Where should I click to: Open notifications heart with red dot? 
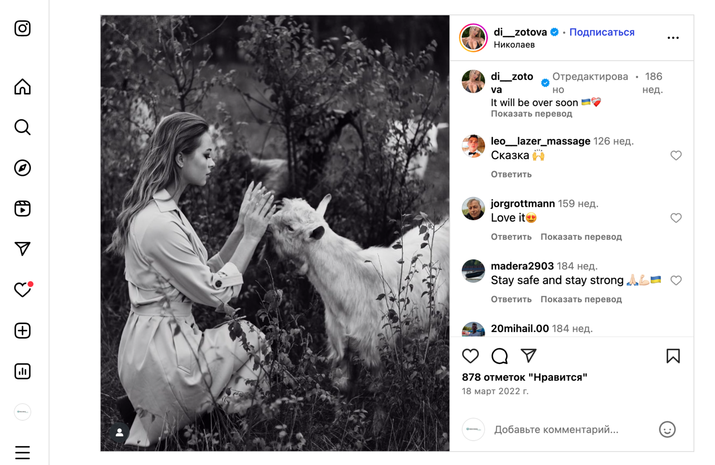tap(23, 290)
